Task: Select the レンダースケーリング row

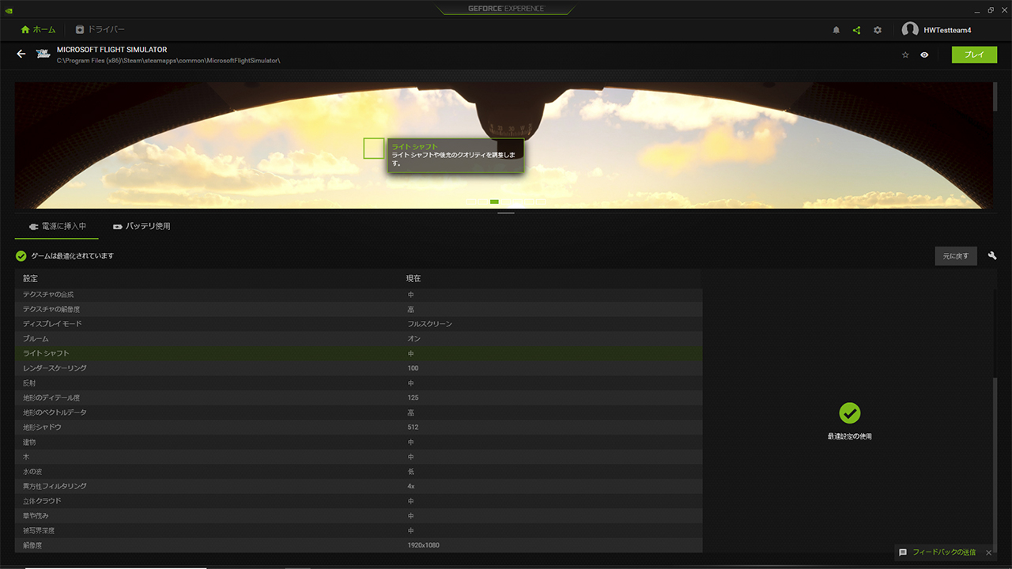Action: (358, 368)
